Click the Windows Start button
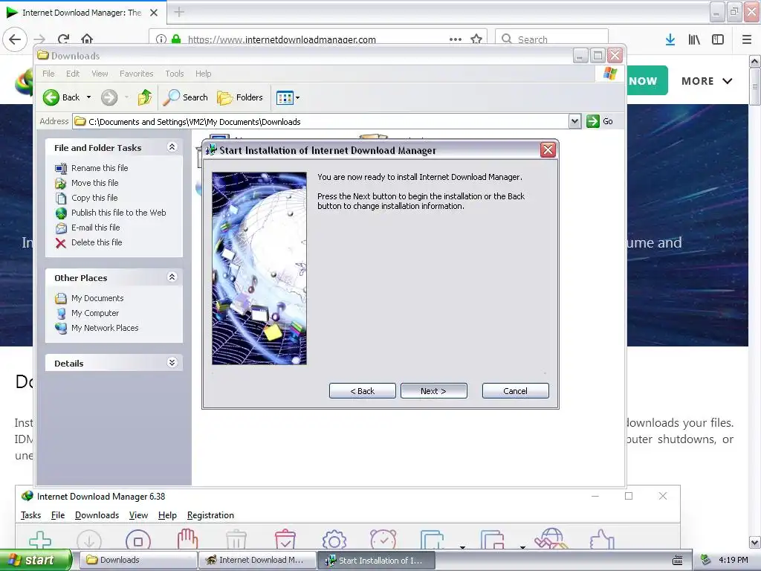This screenshot has width=761, height=571. point(36,560)
